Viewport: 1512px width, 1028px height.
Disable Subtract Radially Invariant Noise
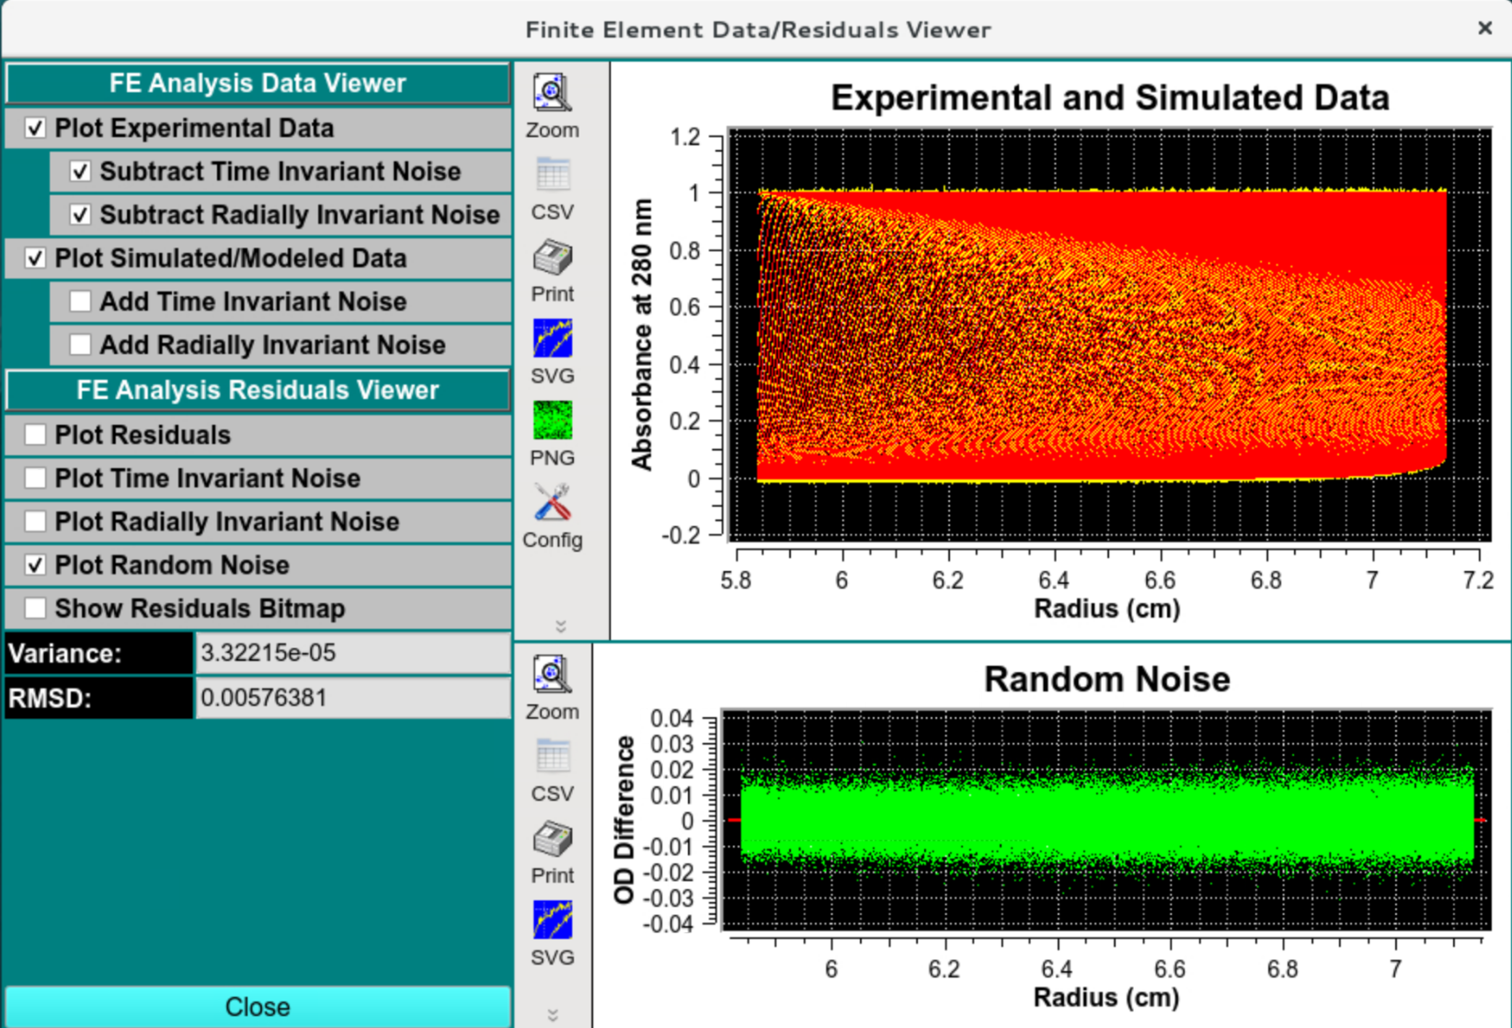[x=80, y=215]
